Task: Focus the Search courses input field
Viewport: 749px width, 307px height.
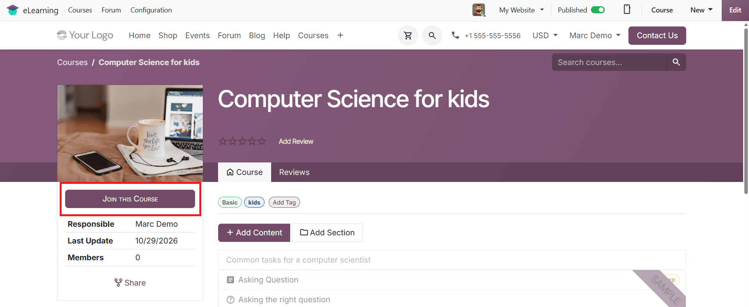Action: [x=609, y=62]
